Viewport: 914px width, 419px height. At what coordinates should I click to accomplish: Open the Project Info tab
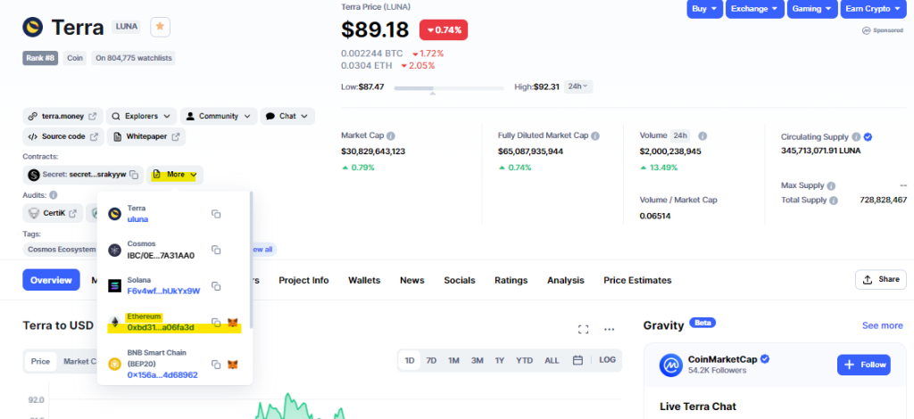click(303, 281)
